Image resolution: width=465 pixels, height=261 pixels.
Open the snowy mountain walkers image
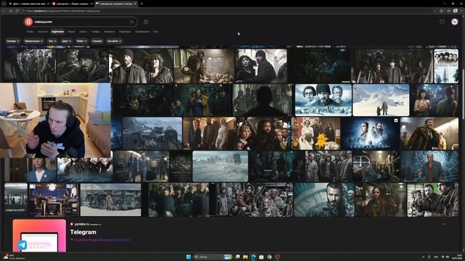click(381, 100)
